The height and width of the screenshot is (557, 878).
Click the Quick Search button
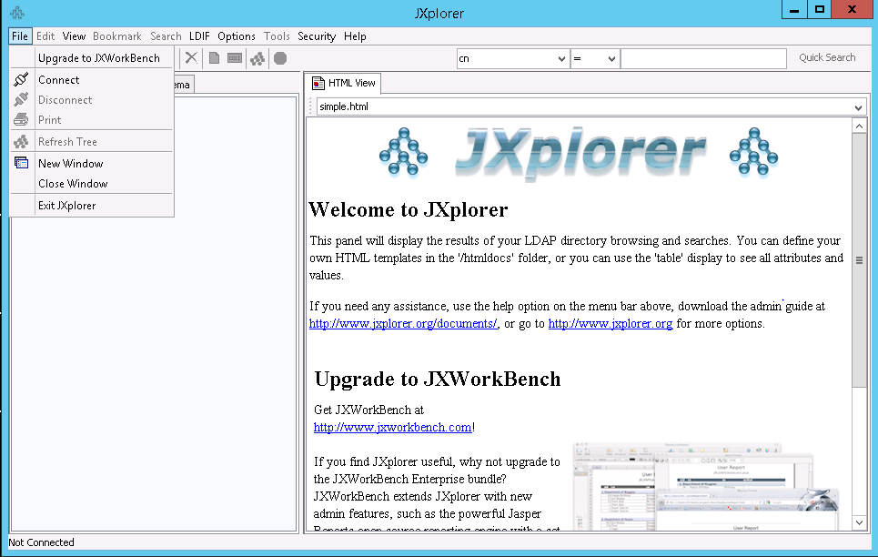tap(827, 57)
